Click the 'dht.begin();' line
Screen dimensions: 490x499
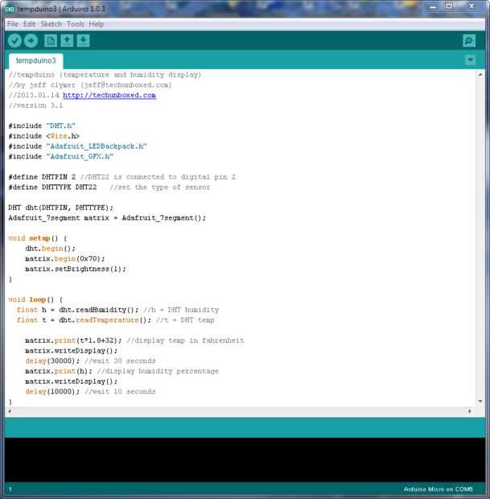click(x=50, y=248)
